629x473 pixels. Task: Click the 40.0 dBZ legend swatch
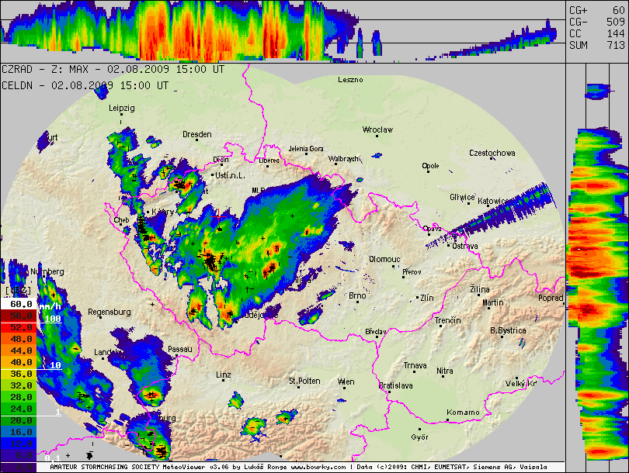click(x=19, y=362)
